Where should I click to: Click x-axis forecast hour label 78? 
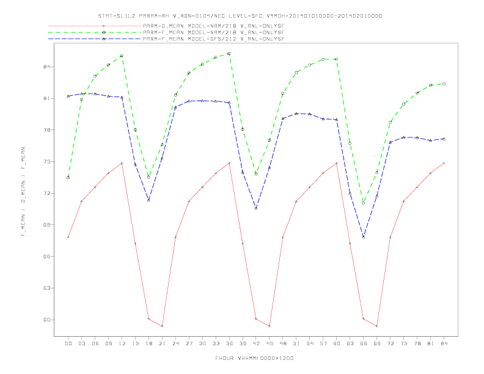coord(417,343)
